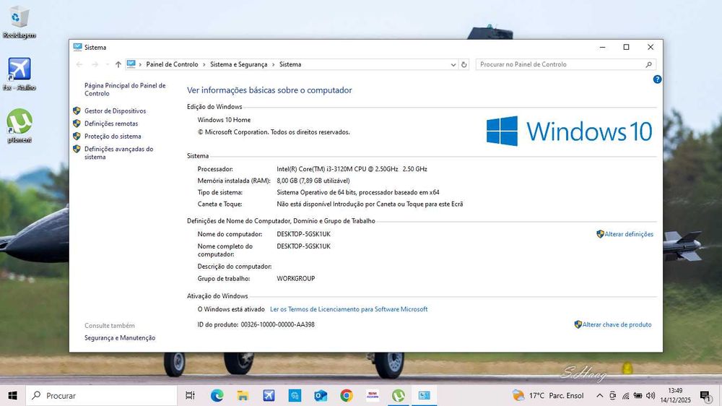Open Definições avançadas do sistema
This screenshot has height=406, width=722.
tap(119, 153)
